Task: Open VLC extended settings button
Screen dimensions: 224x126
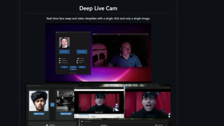Action: [88, 117]
